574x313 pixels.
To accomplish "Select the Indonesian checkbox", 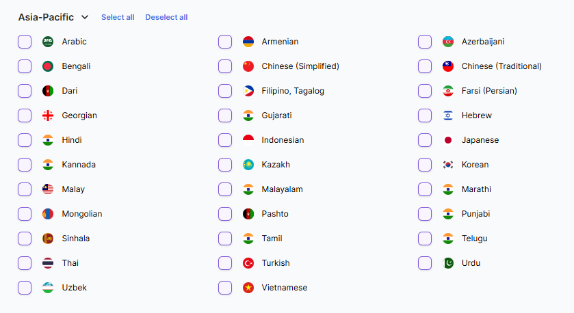I will point(225,140).
